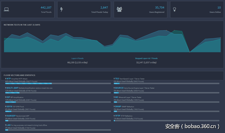Image resolution: width=225 pixels, height=133 pixels.
Task: Click the bolt icon beside LAG
Action: point(6,125)
